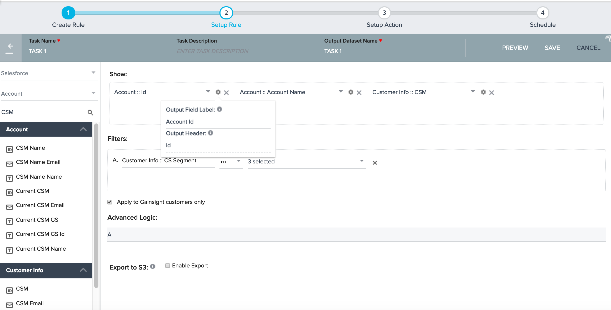Click the search icon in the left panel
Viewport: 611px width, 310px height.
click(x=90, y=112)
